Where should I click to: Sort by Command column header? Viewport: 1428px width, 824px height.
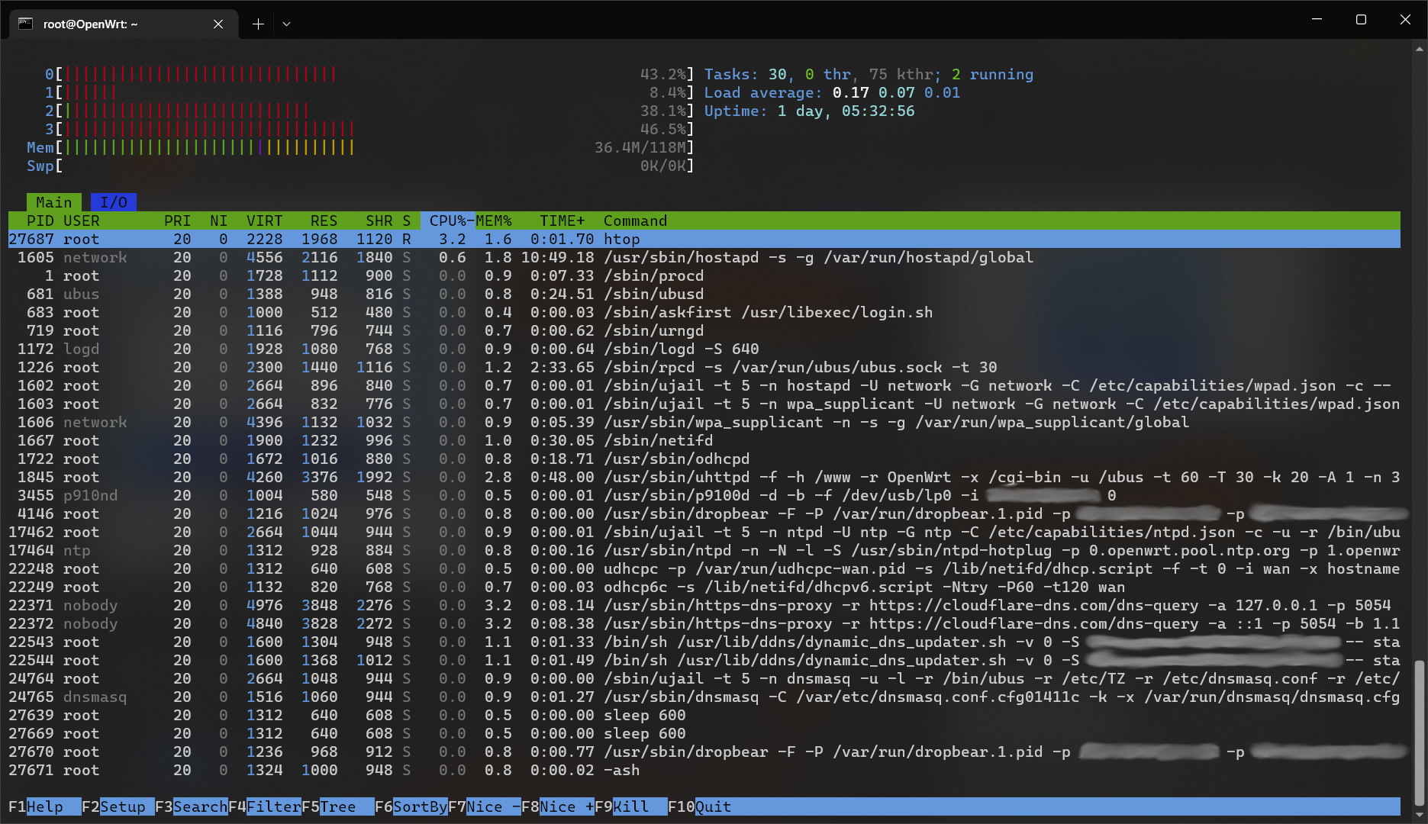635,220
